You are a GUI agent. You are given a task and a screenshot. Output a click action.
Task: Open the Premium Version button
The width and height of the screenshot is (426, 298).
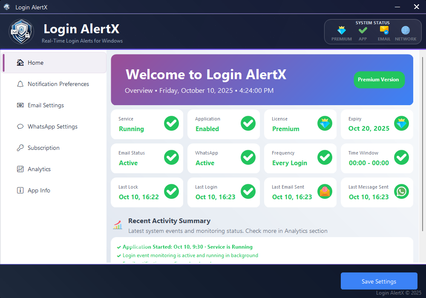379,80
